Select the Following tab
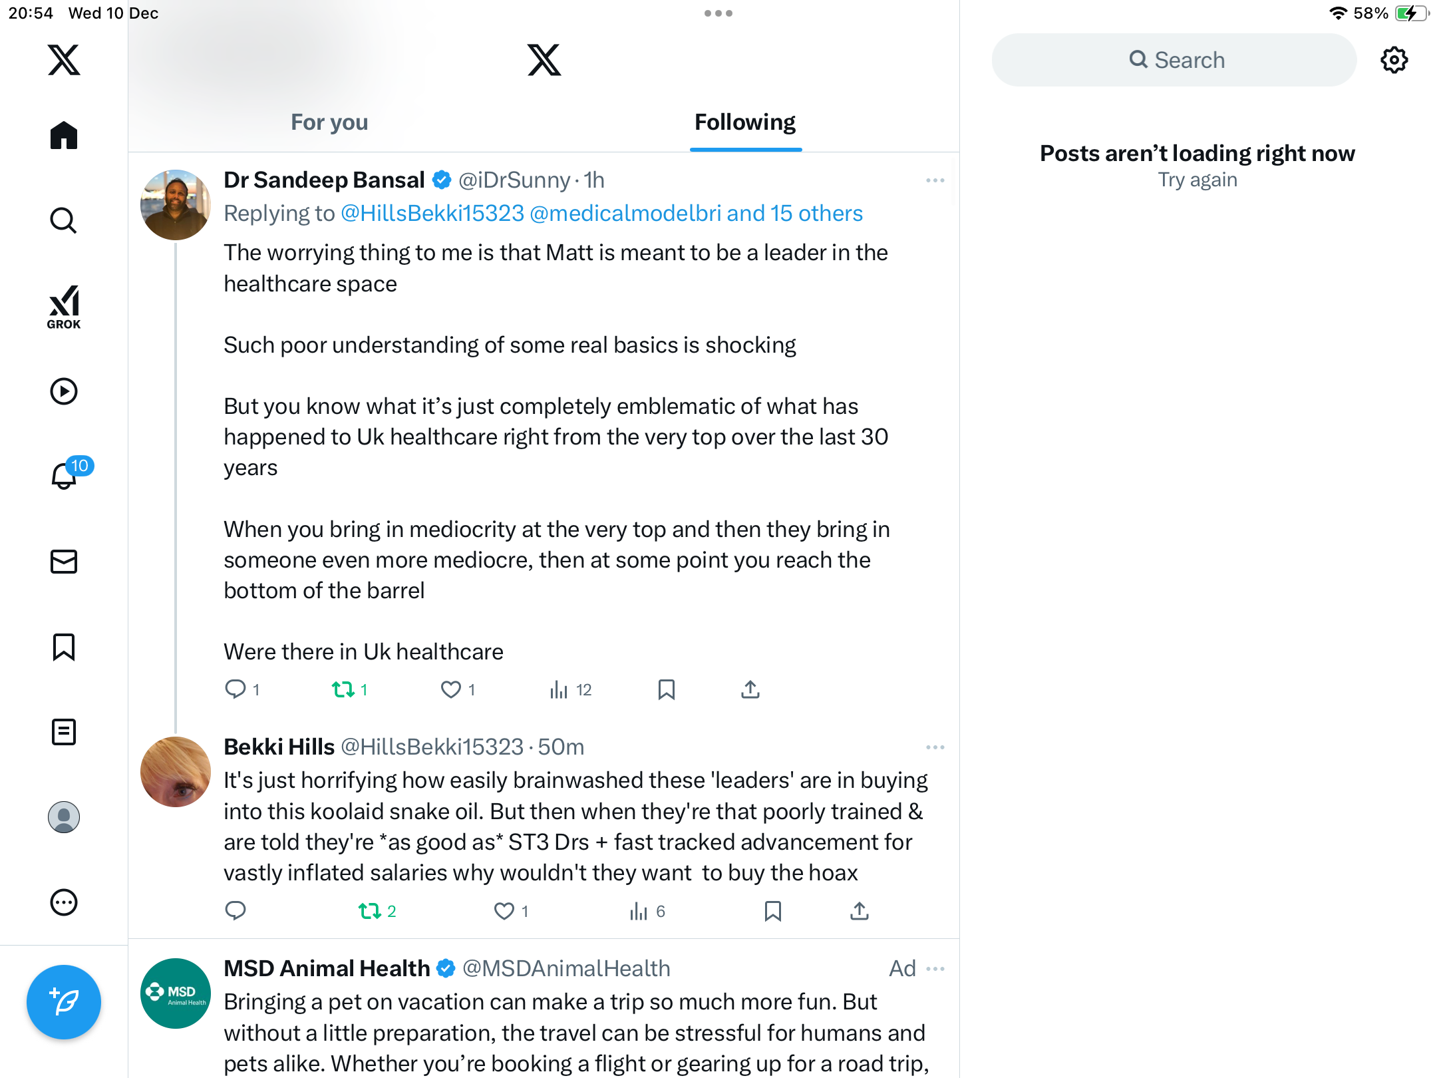The image size is (1437, 1078). click(745, 122)
